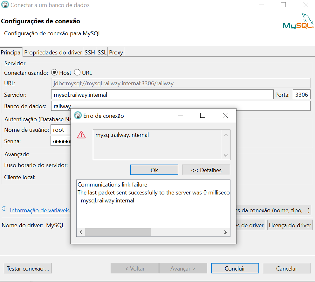The height and width of the screenshot is (282, 315).
Task: Collapse details with << Detalhes button
Action: [206, 170]
